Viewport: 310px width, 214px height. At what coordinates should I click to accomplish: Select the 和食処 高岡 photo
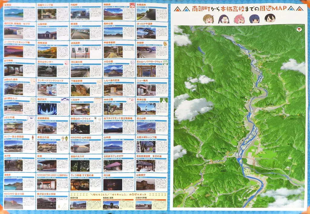point(111,205)
